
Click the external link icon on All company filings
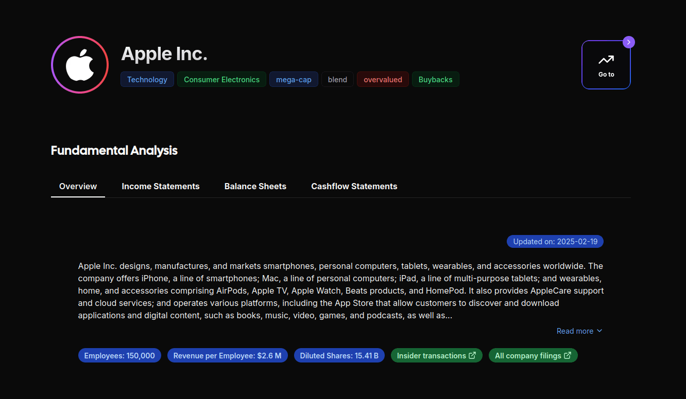pos(568,355)
